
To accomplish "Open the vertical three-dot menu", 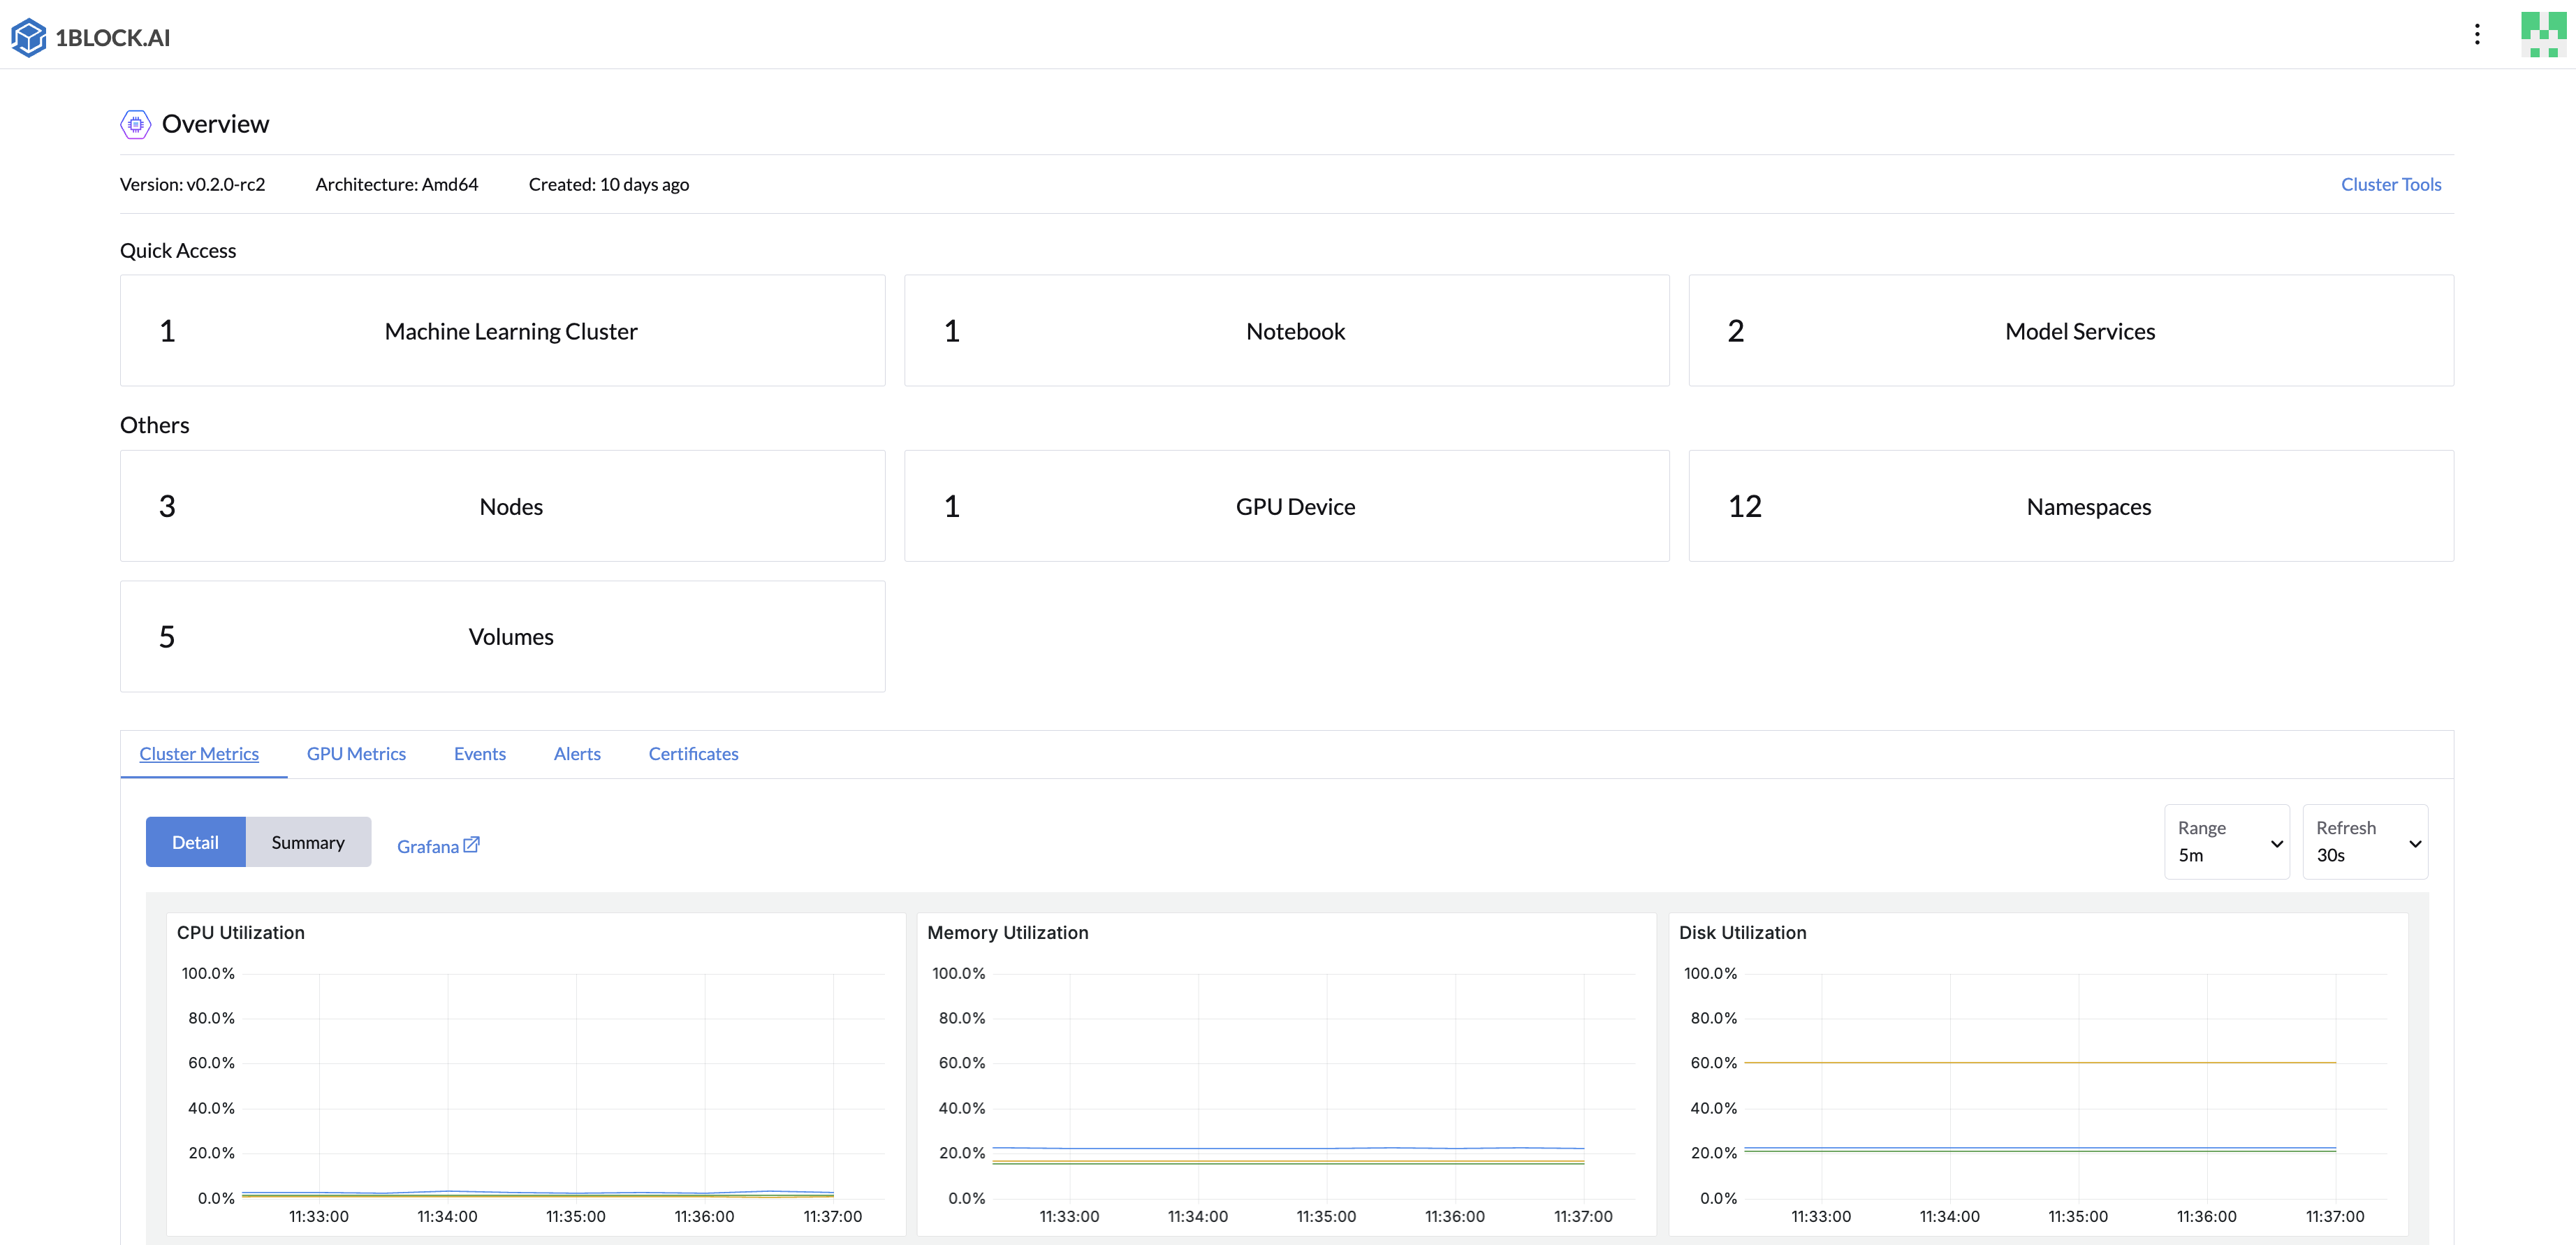I will coord(2477,35).
